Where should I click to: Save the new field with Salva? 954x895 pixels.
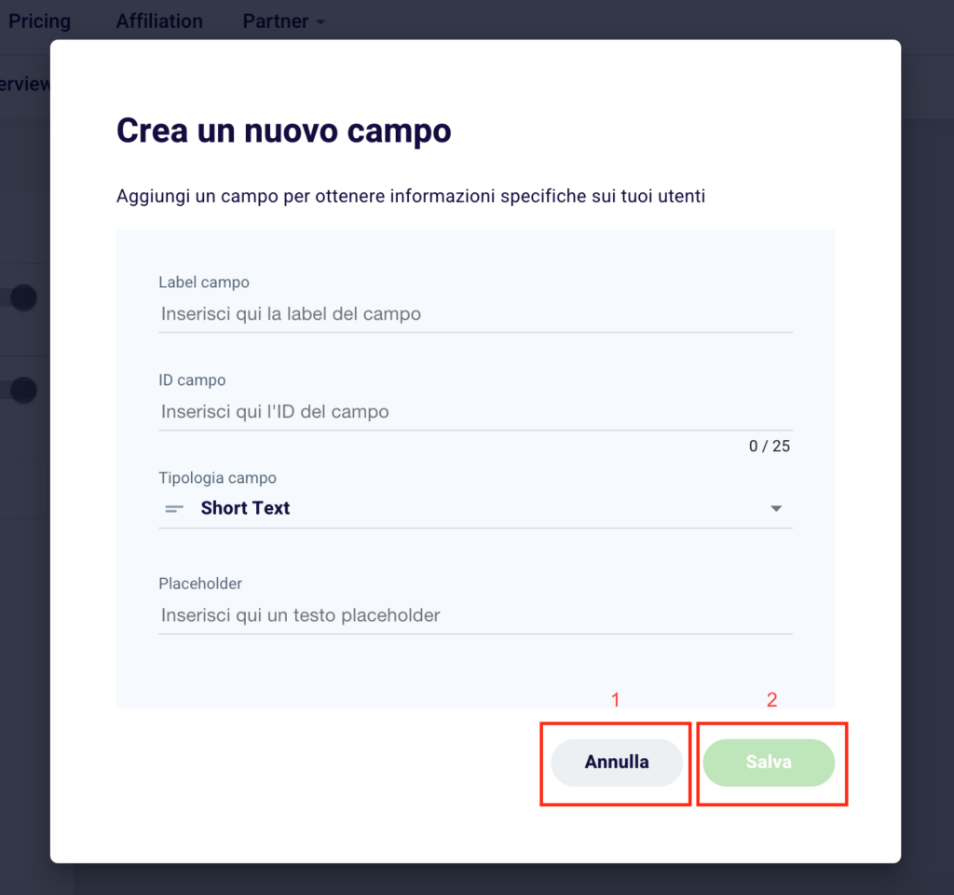[x=769, y=763]
